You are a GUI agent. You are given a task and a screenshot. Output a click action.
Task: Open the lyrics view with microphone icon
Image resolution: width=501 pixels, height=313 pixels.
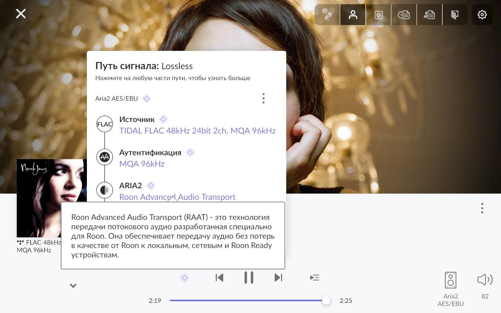[x=327, y=15]
